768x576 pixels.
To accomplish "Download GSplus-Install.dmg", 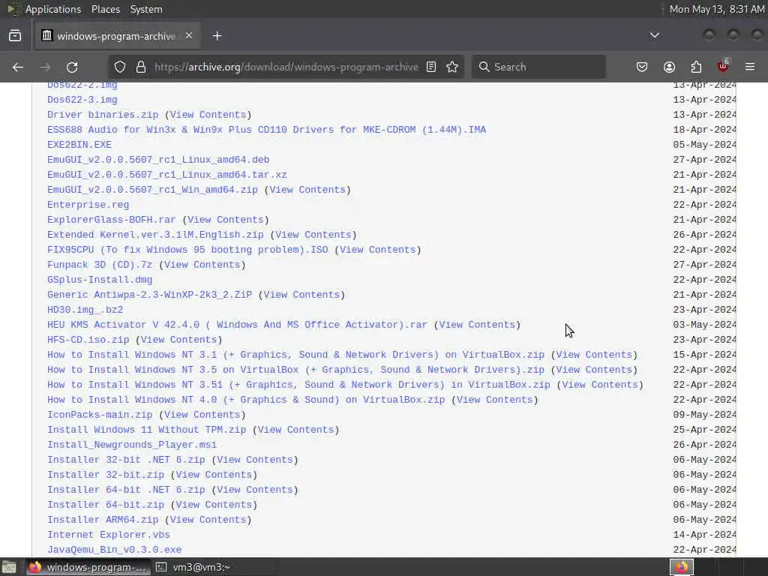I will pos(100,280).
